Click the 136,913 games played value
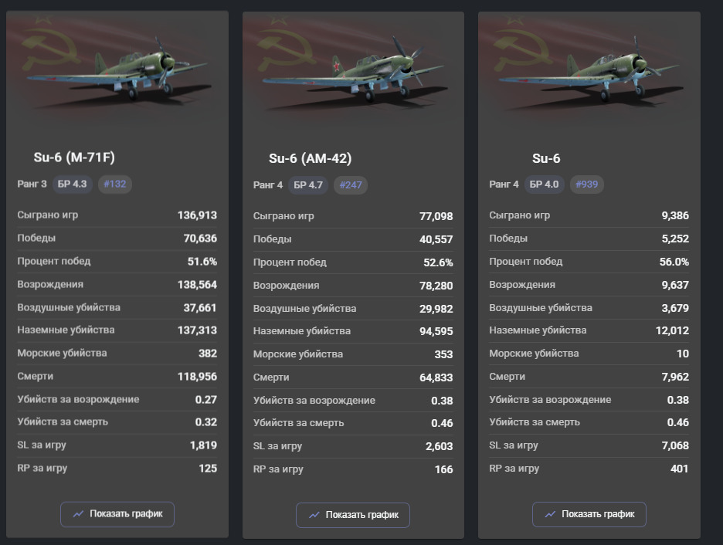 tap(197, 215)
